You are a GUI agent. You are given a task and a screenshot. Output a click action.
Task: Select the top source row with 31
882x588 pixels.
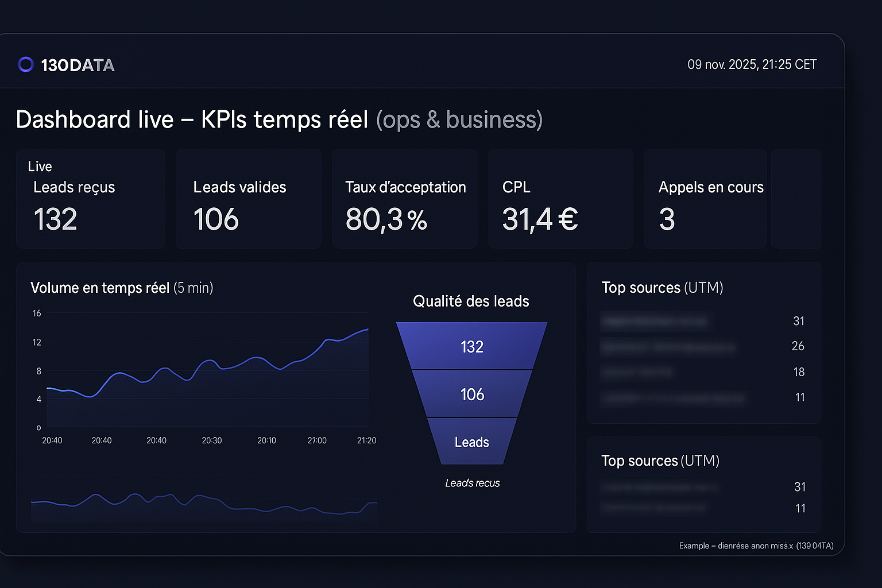[x=703, y=321]
